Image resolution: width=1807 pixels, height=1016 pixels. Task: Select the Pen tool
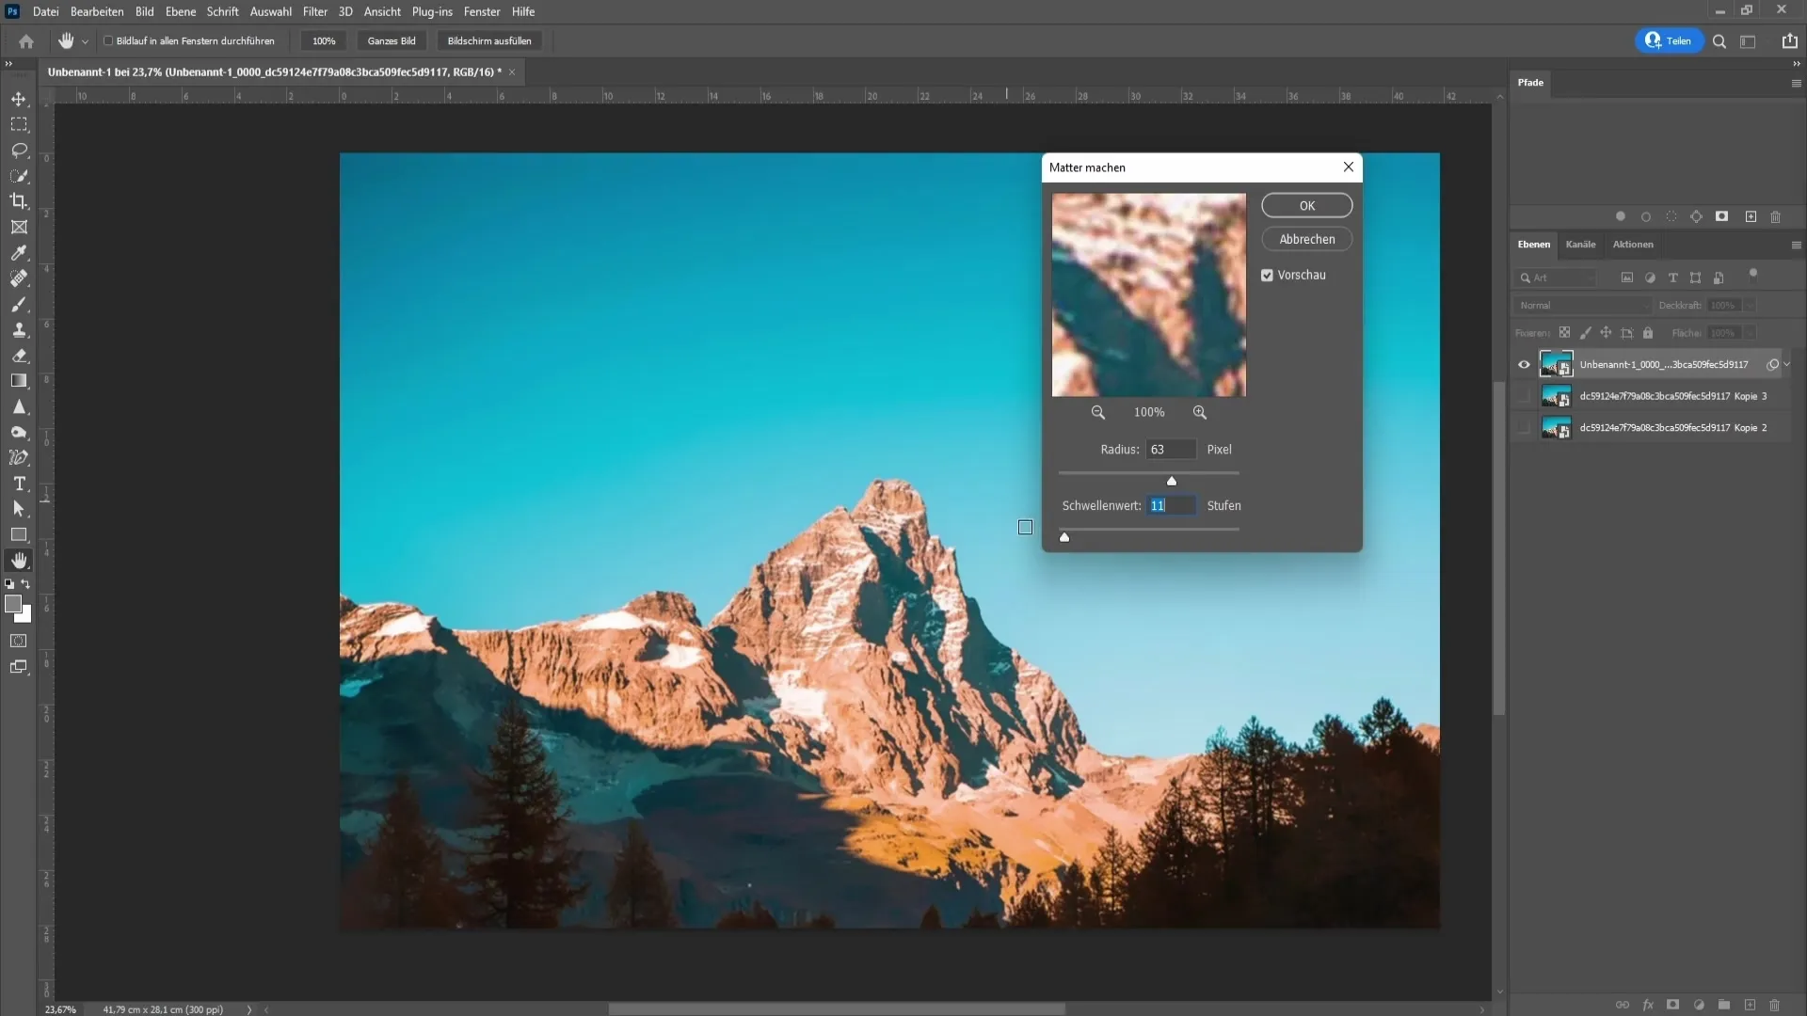pyautogui.click(x=19, y=458)
